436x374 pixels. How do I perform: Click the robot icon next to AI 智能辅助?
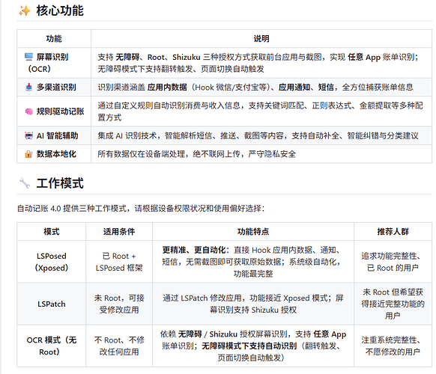tap(29, 136)
